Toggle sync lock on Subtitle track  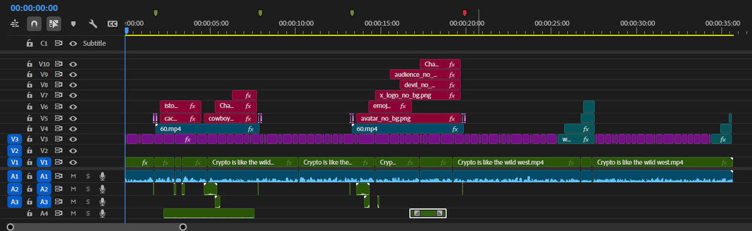point(58,43)
